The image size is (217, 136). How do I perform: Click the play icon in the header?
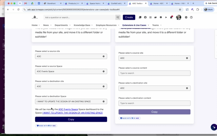pyautogui.click(x=166, y=17)
